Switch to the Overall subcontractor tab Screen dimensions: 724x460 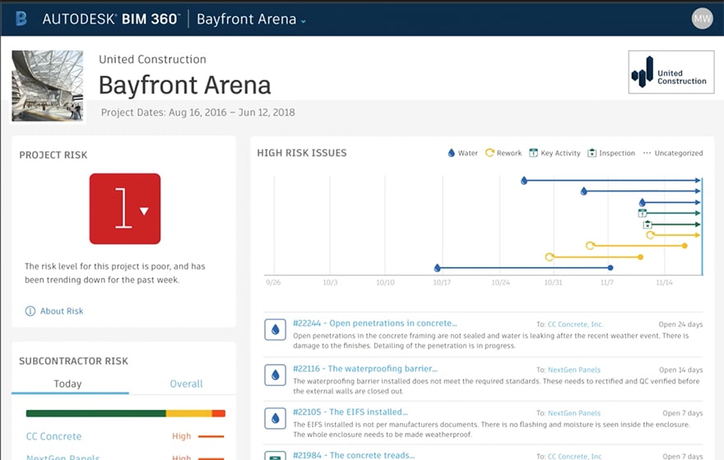[x=186, y=384]
